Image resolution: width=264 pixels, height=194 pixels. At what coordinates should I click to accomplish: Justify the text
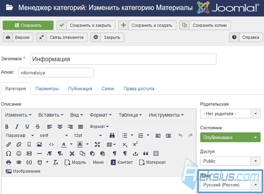click(x=81, y=126)
